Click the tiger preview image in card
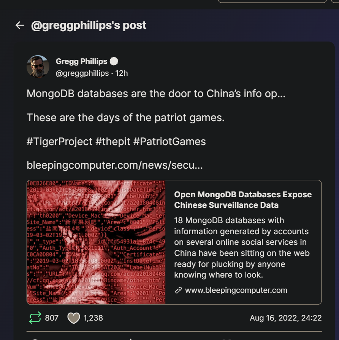The image size is (339, 340). tap(96, 242)
